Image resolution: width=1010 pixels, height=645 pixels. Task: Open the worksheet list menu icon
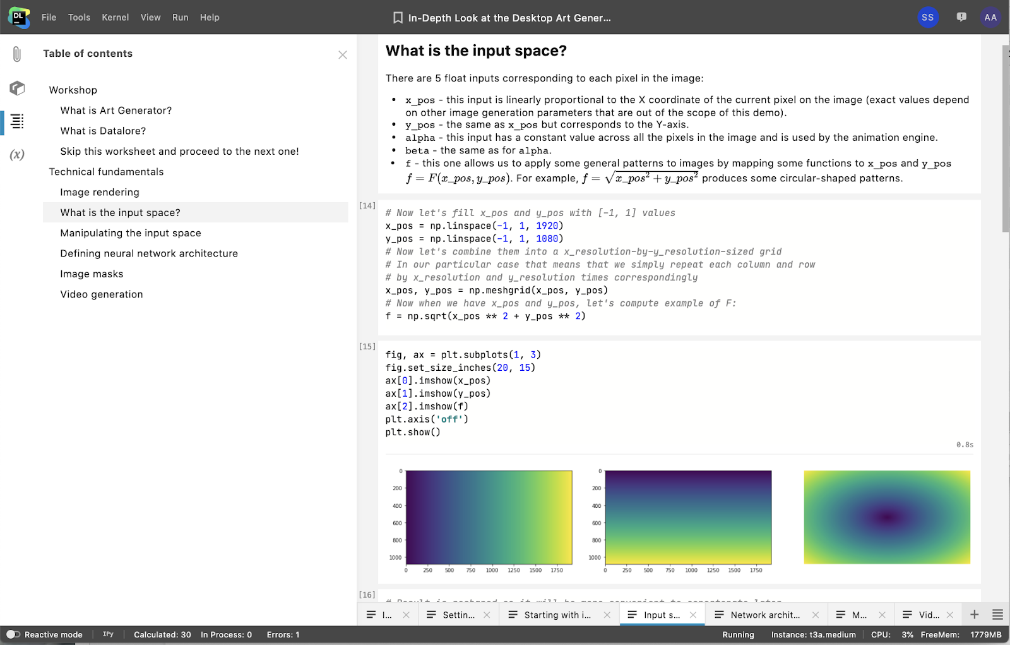(997, 615)
